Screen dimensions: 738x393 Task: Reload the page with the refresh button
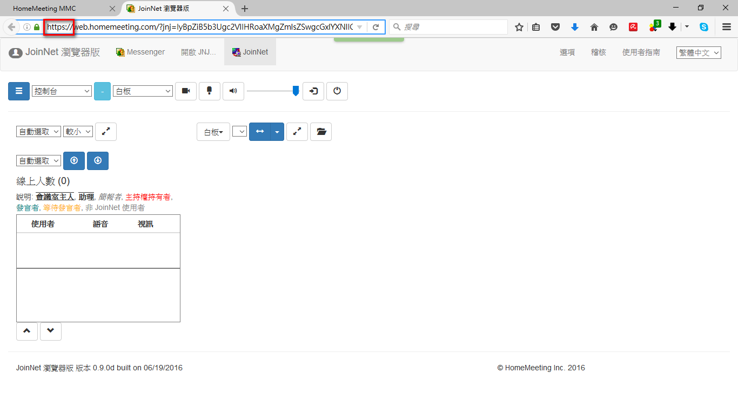pos(376,27)
